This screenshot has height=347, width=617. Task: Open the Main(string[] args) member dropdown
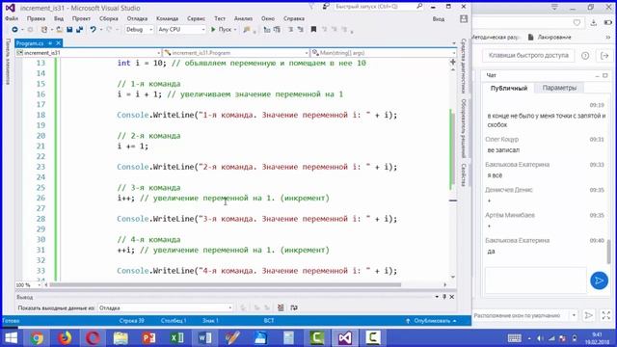click(x=384, y=53)
